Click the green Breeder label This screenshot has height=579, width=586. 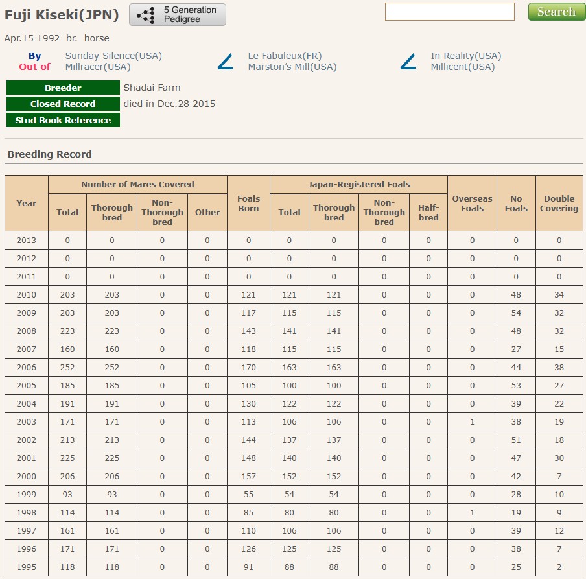click(x=63, y=88)
